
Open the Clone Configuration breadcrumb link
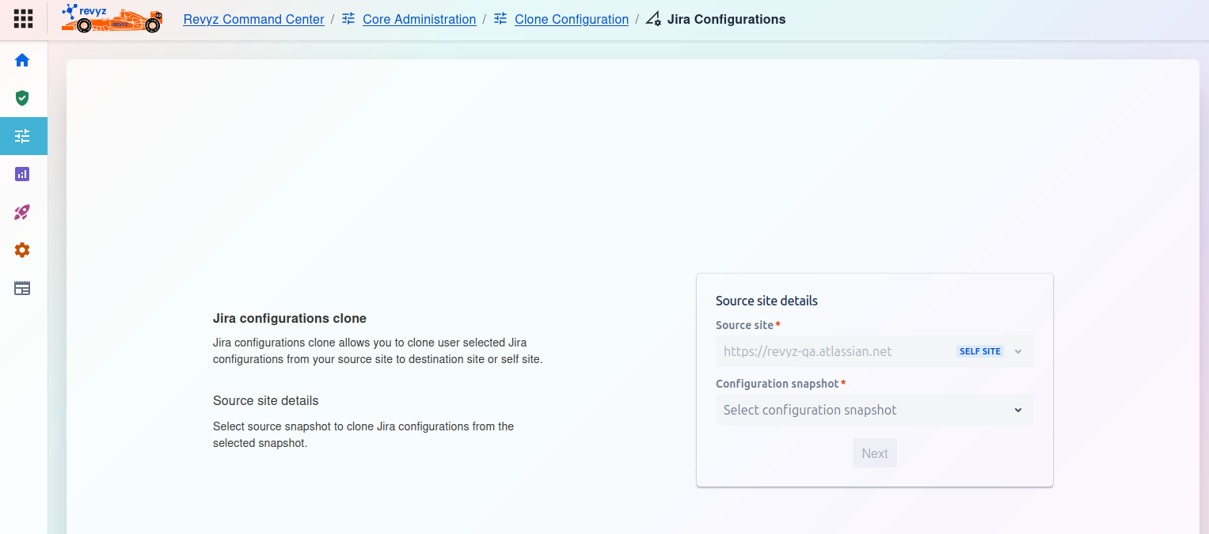pyautogui.click(x=571, y=19)
